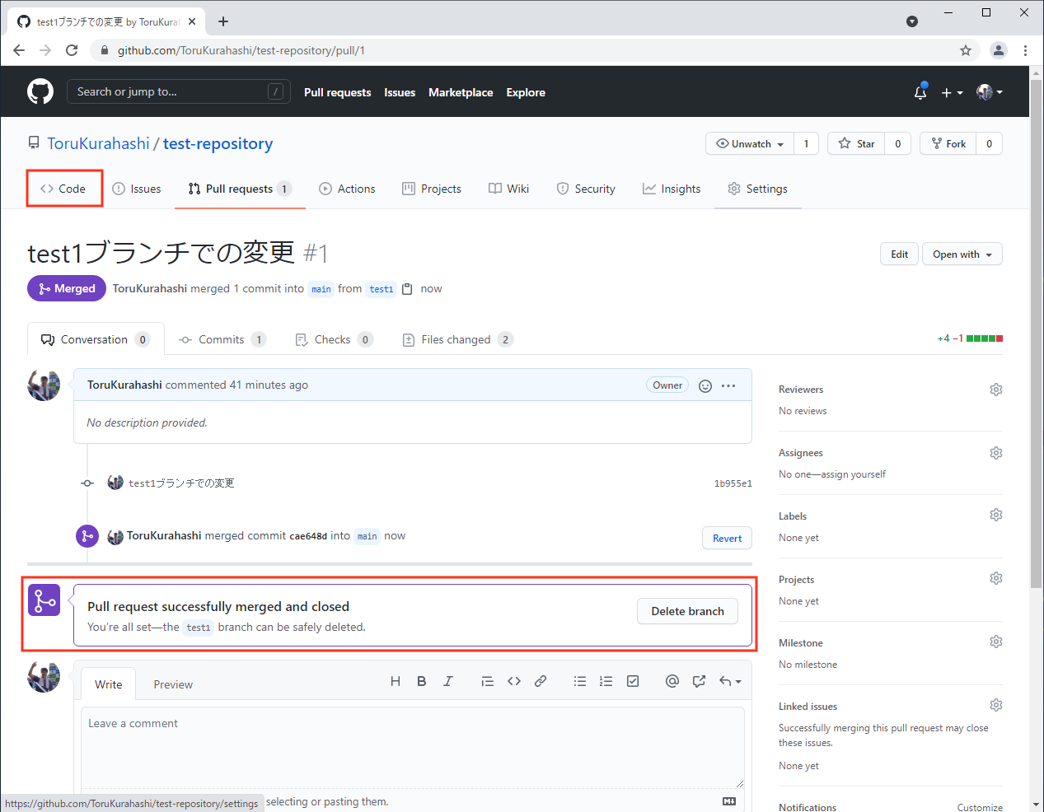Screen dimensions: 1044x812
Task: Open test-repository link
Action: tap(218, 143)
